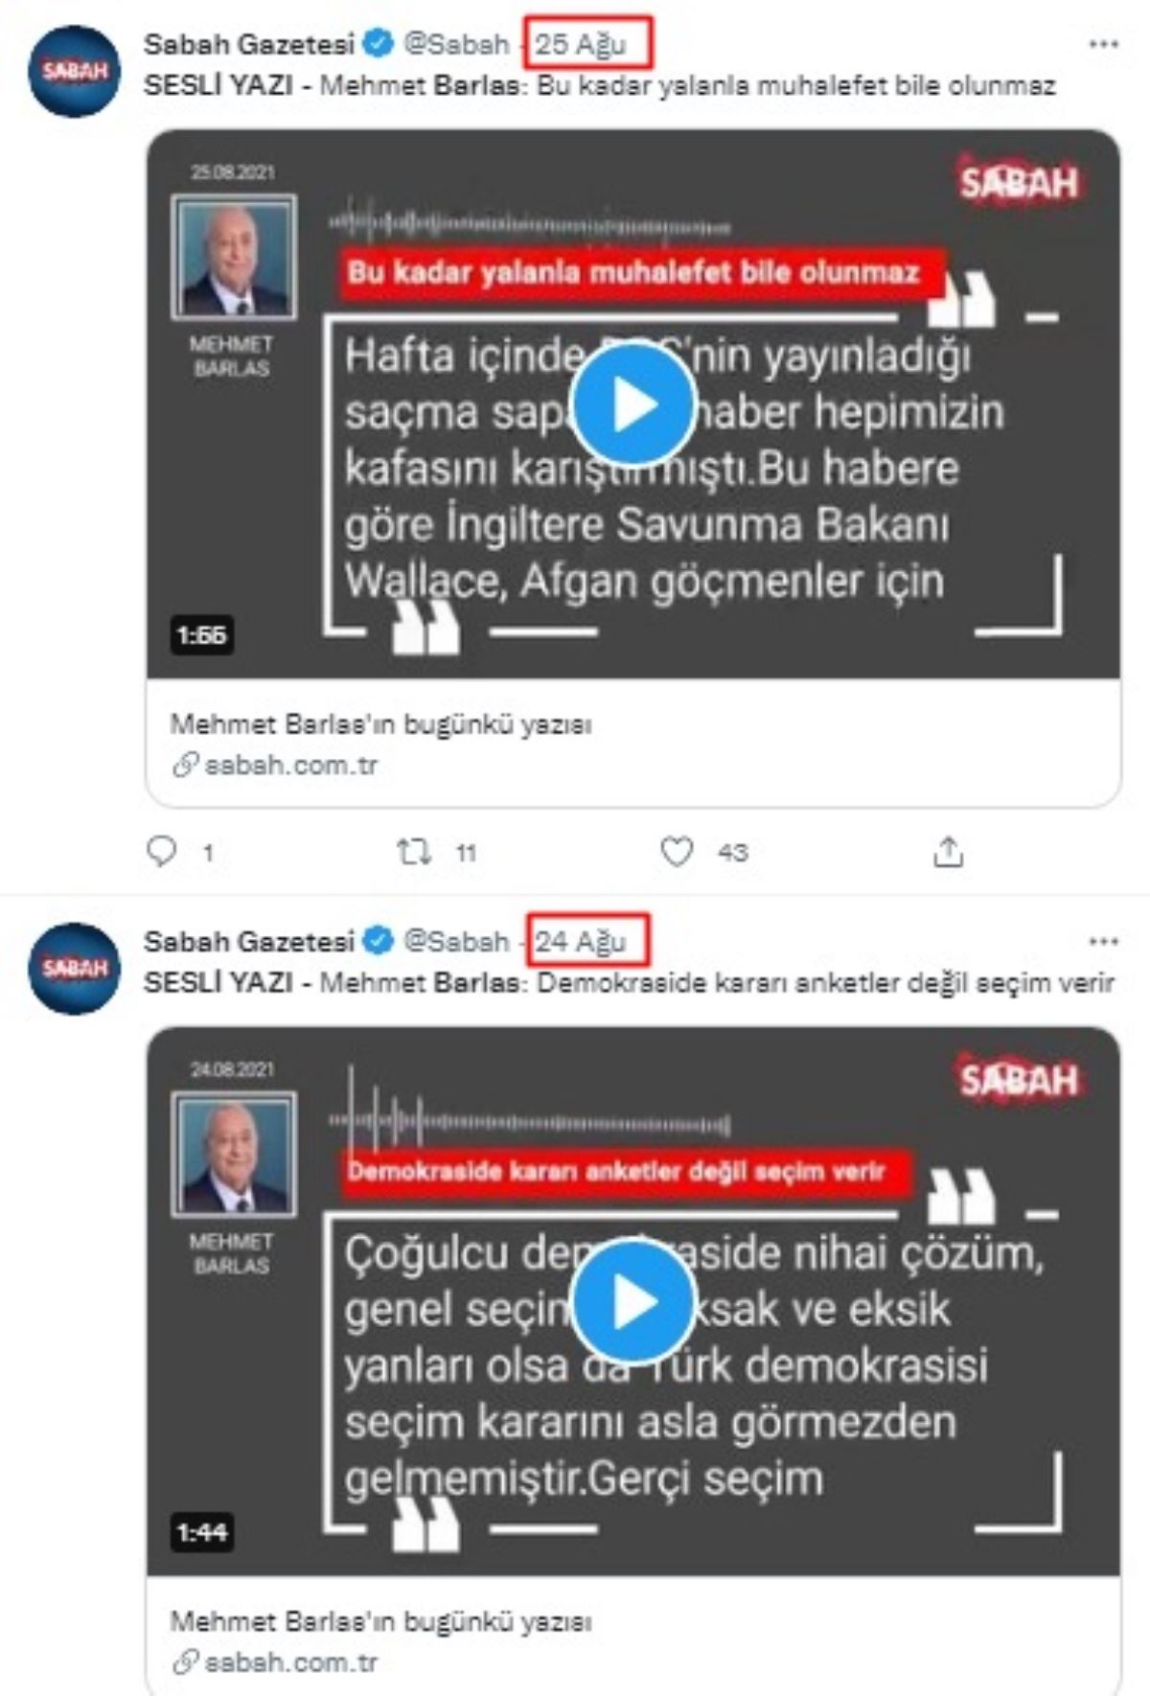Open the more options menu on first tweet
The height and width of the screenshot is (1696, 1150).
click(x=1103, y=44)
